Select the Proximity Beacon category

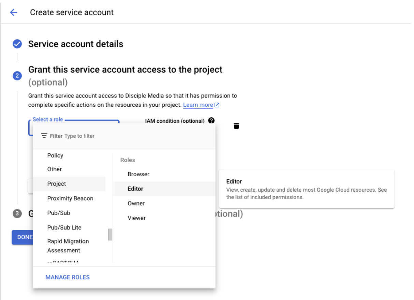[x=70, y=198]
